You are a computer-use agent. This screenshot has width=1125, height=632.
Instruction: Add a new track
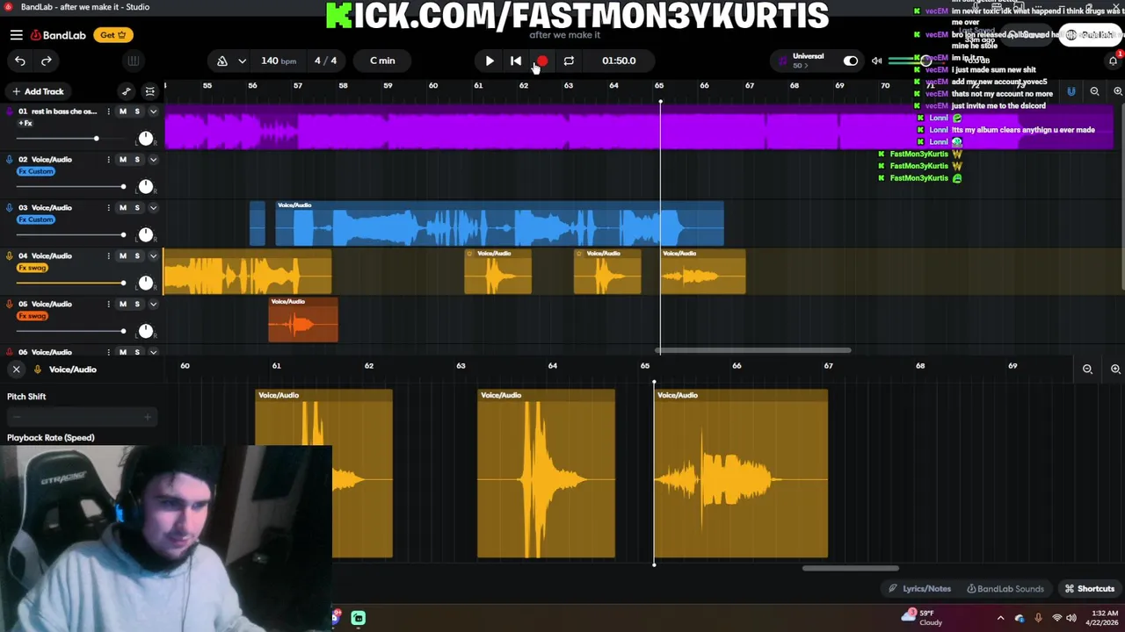(x=38, y=91)
